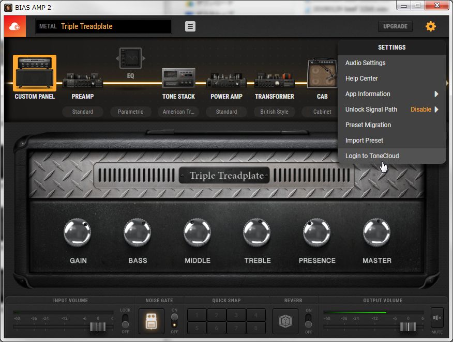This screenshot has width=453, height=342.
Task: Select Quick Snap slot 1
Action: pos(197,315)
